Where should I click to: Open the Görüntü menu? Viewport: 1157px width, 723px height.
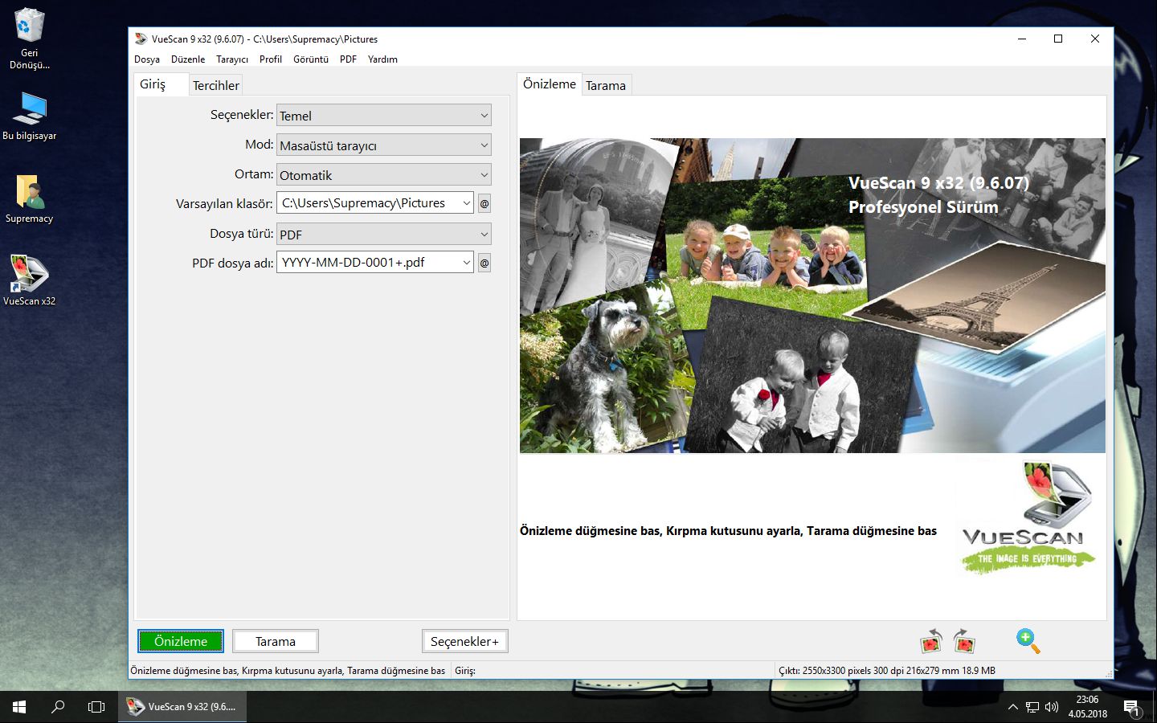click(311, 59)
